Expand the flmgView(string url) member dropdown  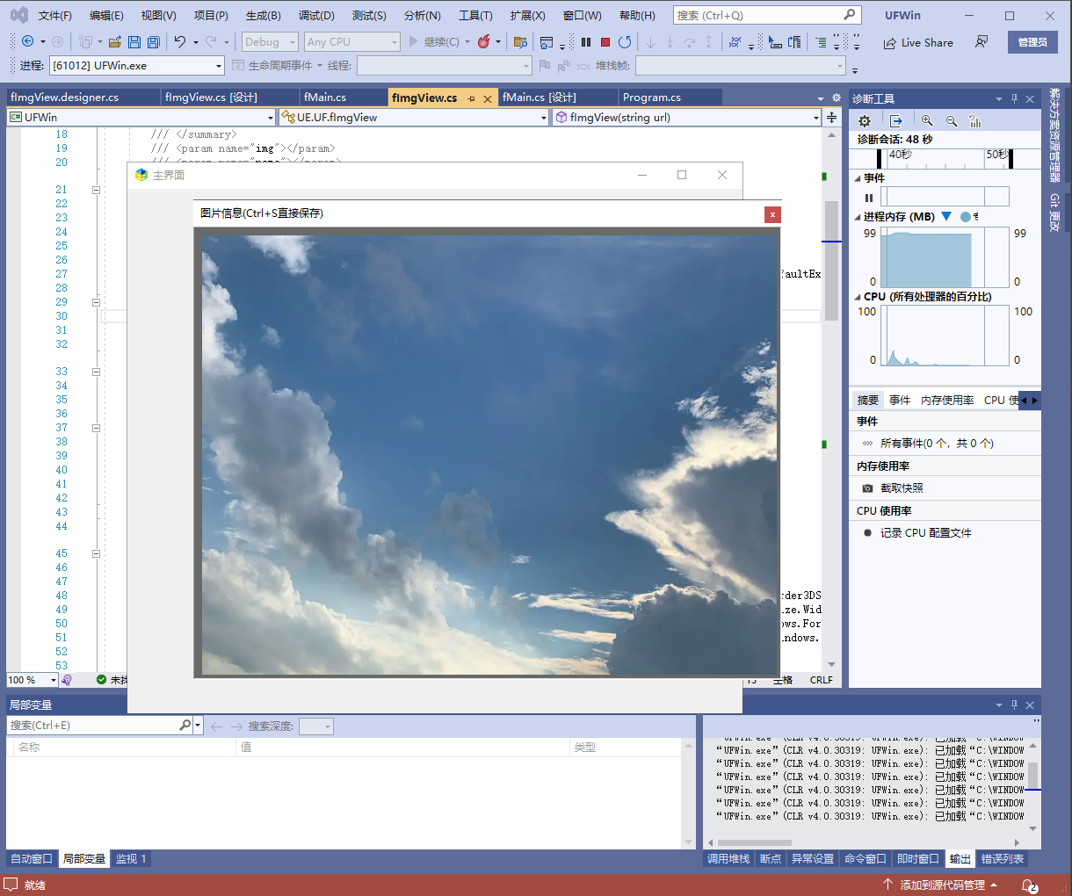pyautogui.click(x=815, y=118)
